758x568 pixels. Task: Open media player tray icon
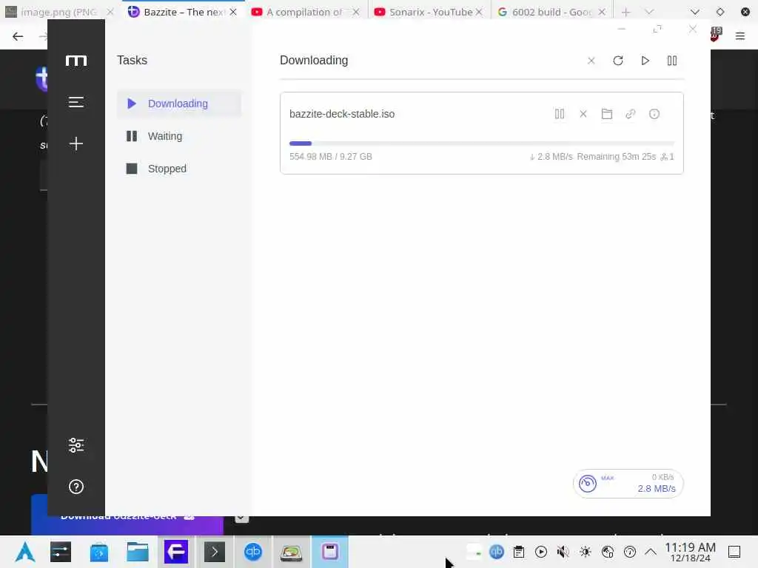click(541, 552)
